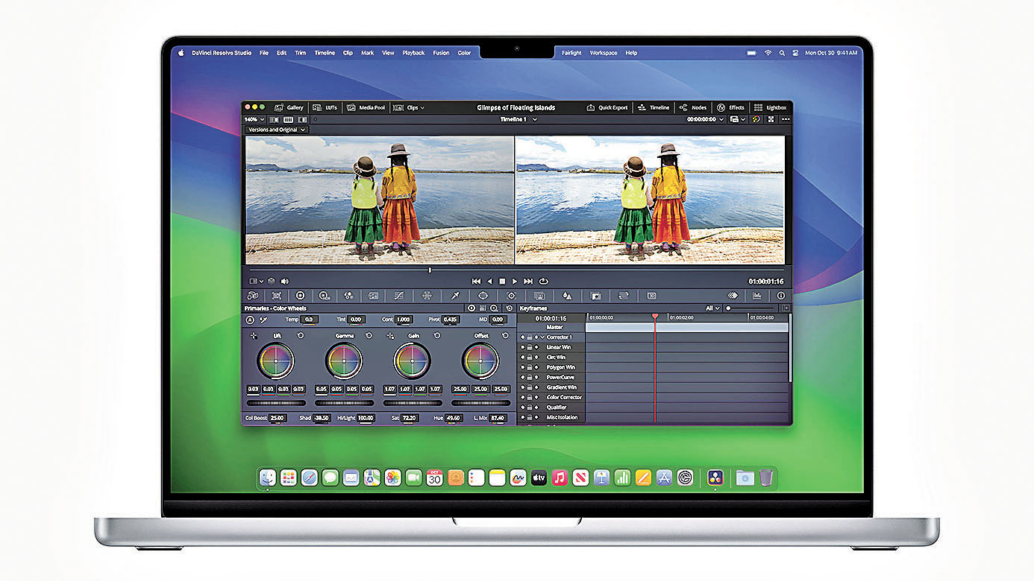Open the Power Window palette
This screenshot has width=1034, height=581.
point(483,296)
